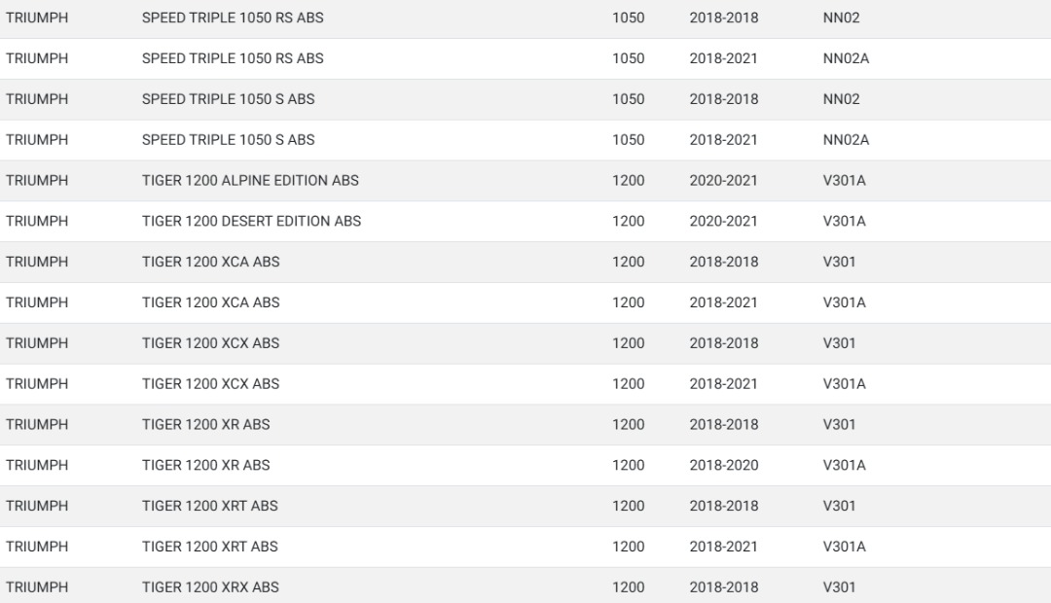Select TIGER 1200 XCX ABS in the 2018-2021 row

point(210,384)
